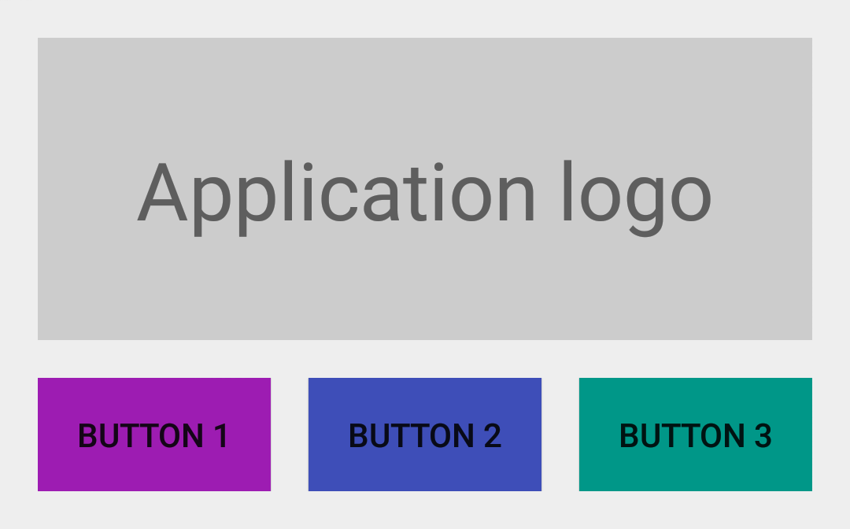
Task: Click the Application logo placeholder
Action: 425,189
